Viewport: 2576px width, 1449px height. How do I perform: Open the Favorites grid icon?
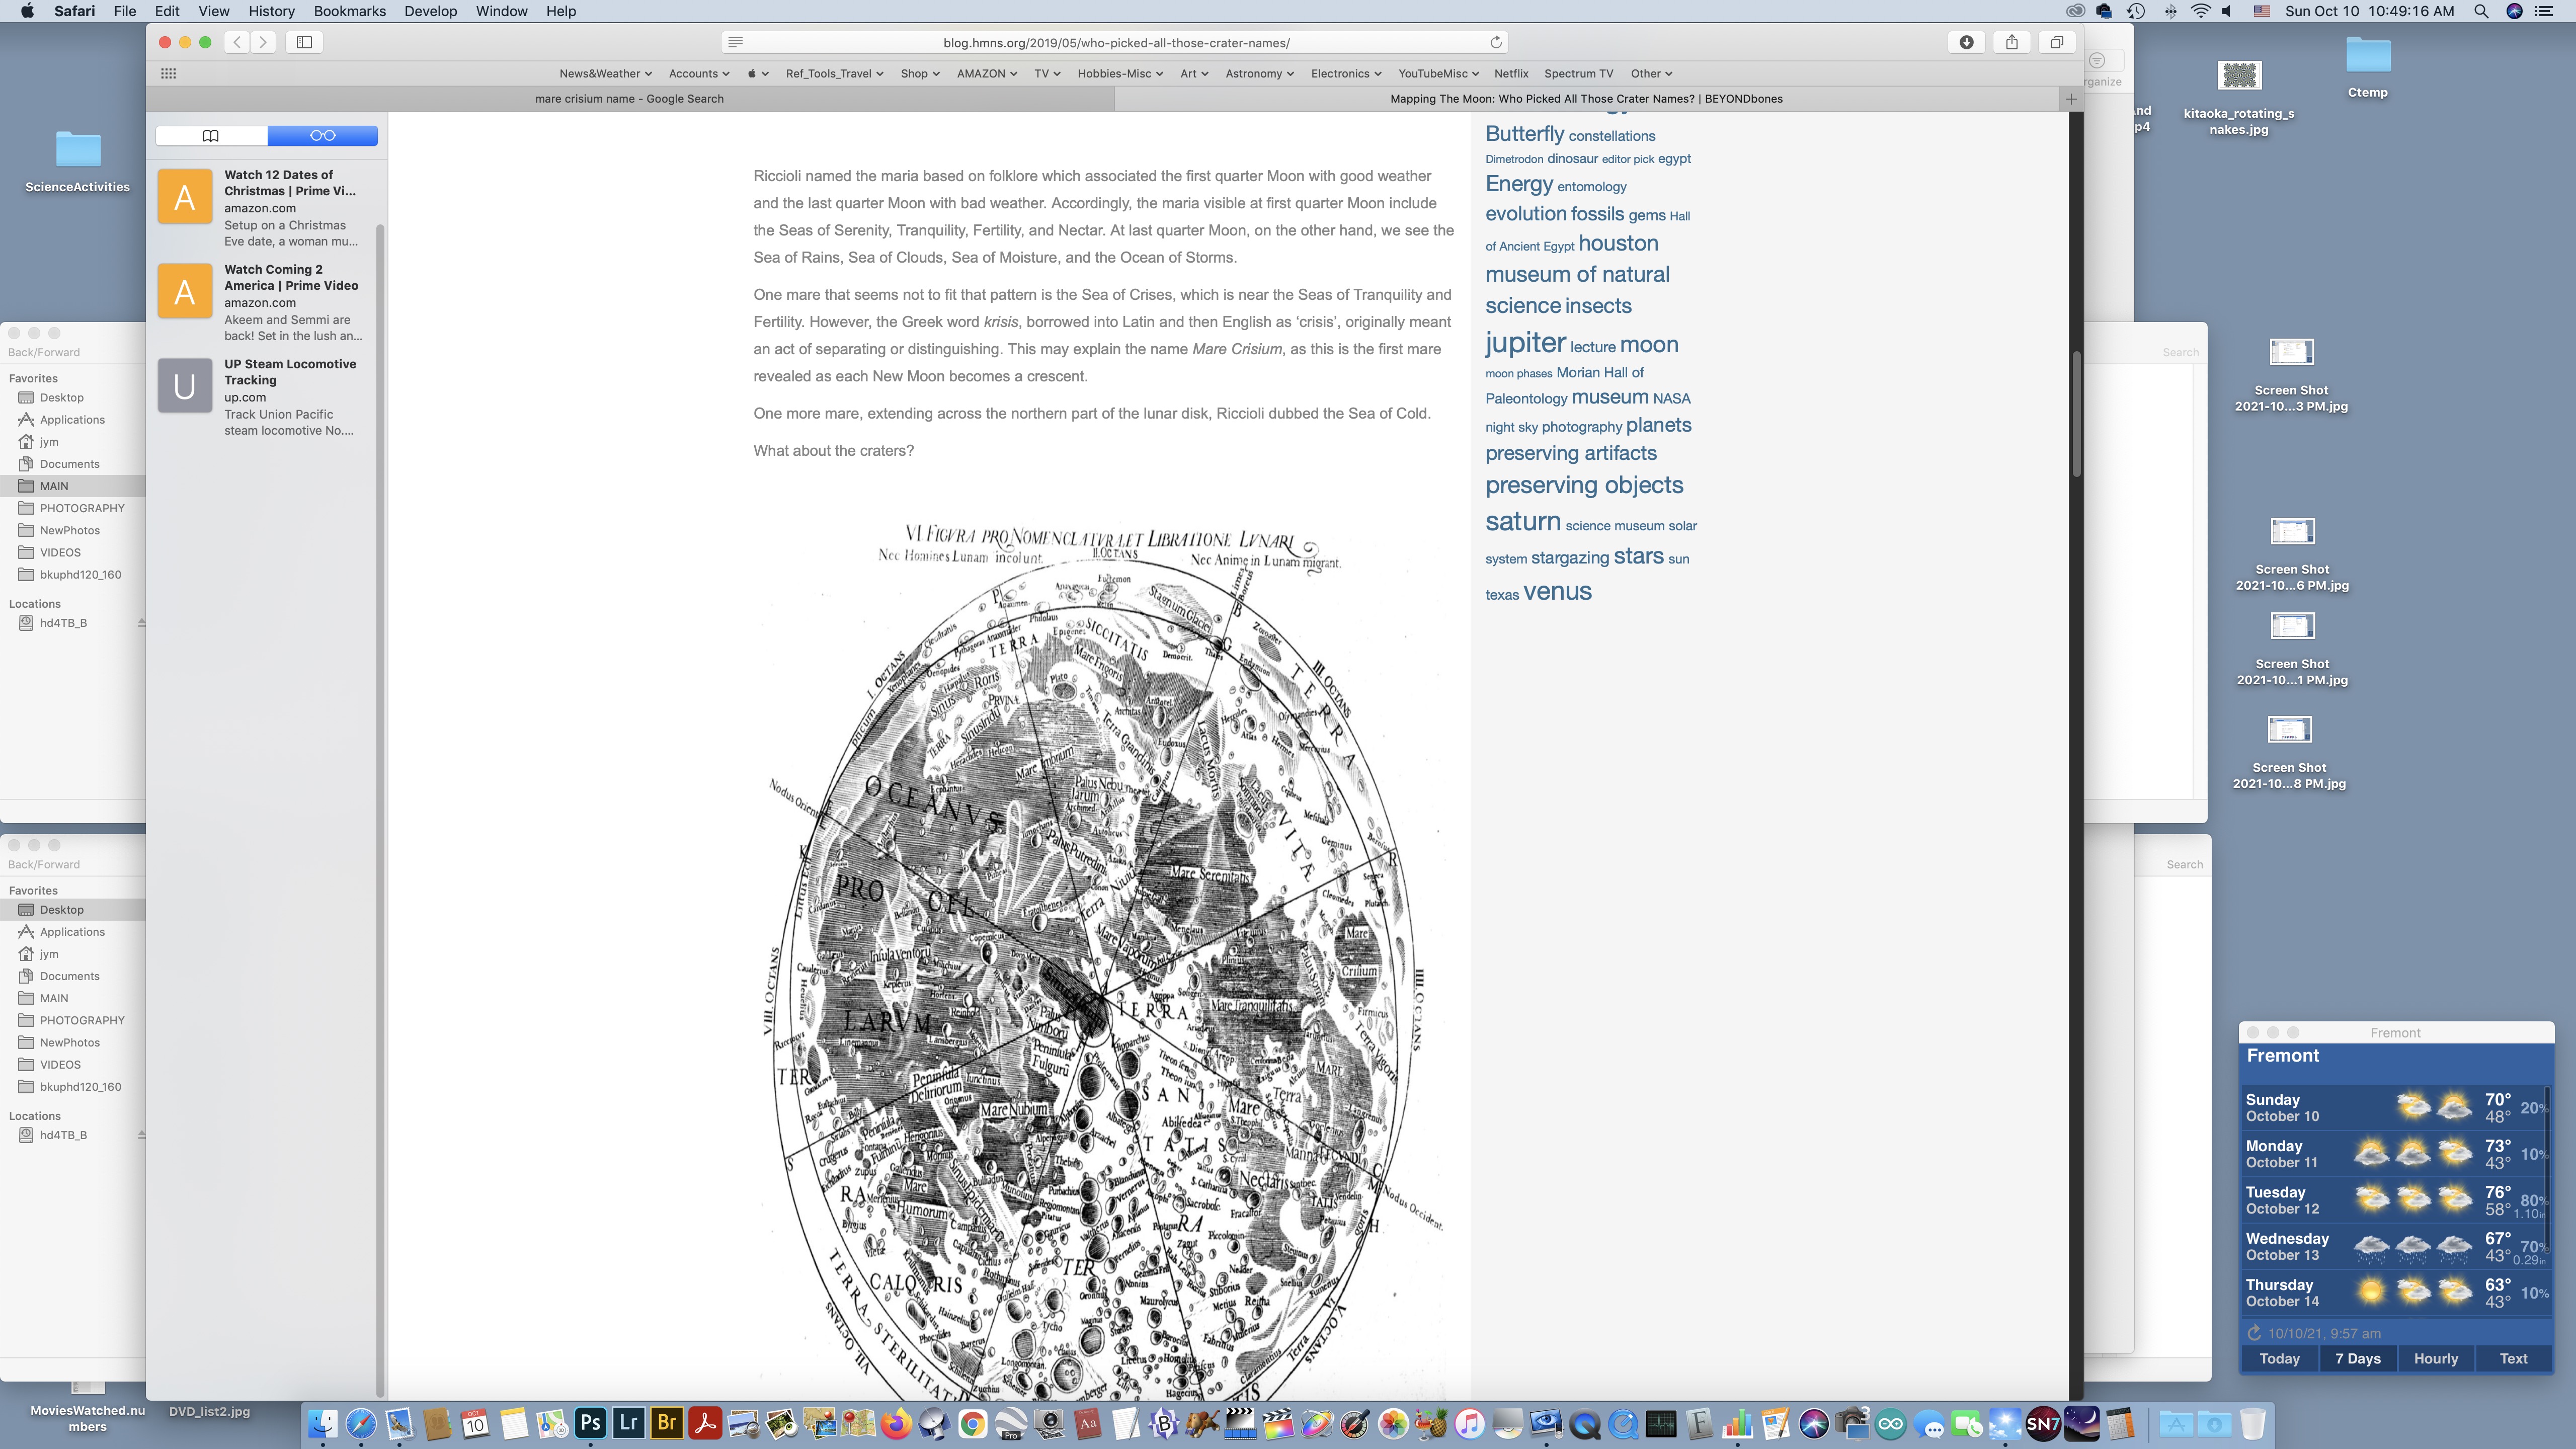click(x=168, y=73)
